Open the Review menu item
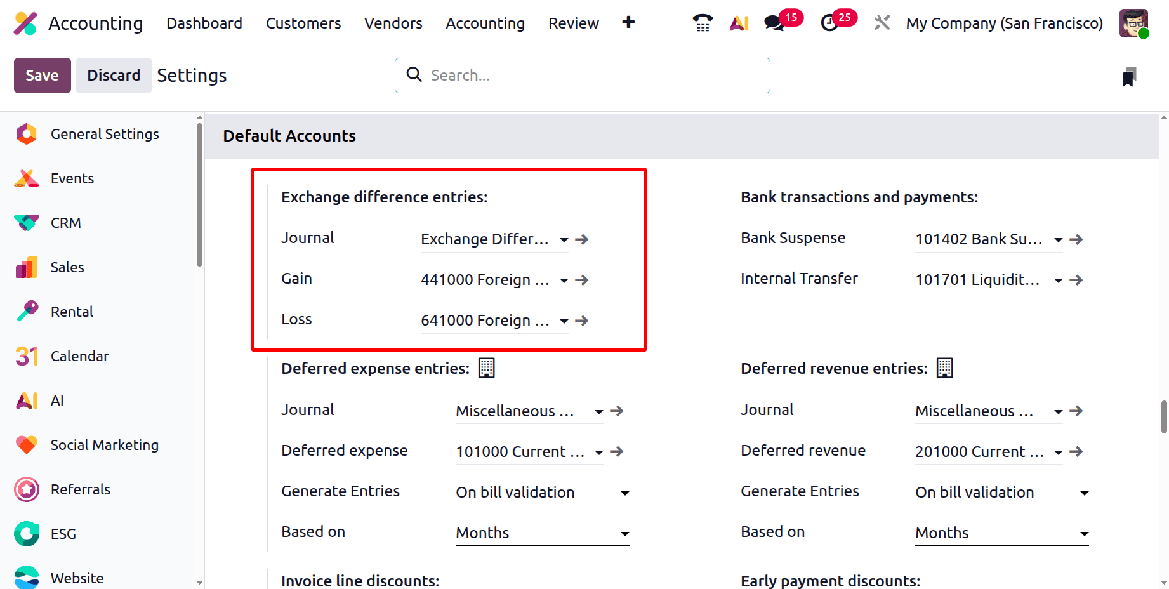Viewport: 1169px width, 589px height. (x=573, y=23)
